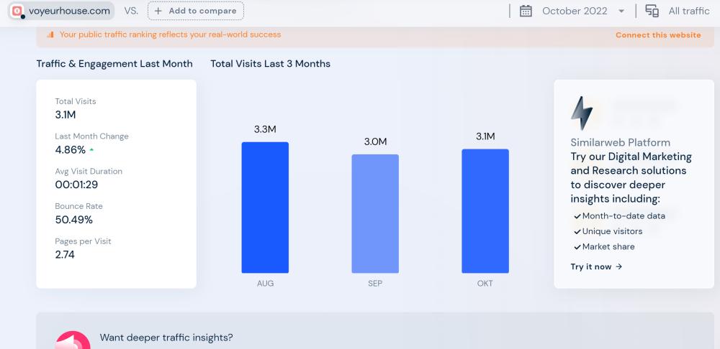The image size is (720, 349).
Task: Click the orange chart icon in ranking banner
Action: click(x=50, y=34)
